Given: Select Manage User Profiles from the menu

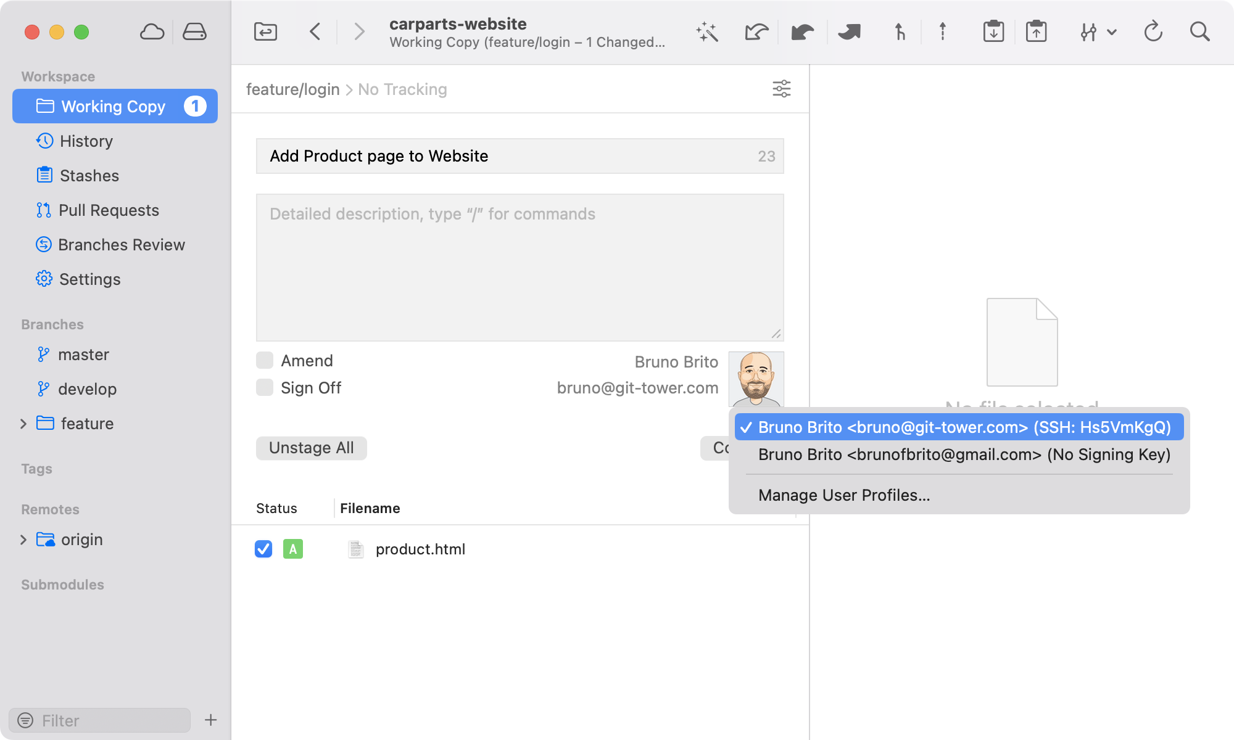Looking at the screenshot, I should 843,495.
